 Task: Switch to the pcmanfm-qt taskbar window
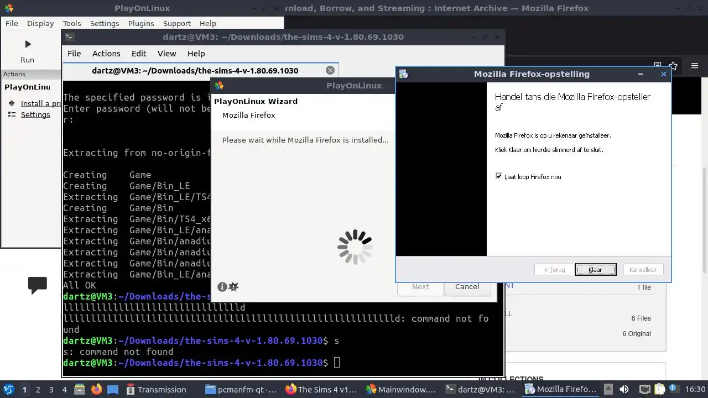241,389
